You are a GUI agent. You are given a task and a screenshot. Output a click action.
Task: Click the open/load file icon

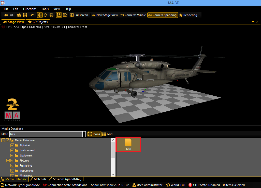(x=19, y=15)
